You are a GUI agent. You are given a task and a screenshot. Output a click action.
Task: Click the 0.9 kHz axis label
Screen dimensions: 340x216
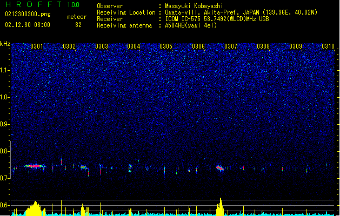[x=5, y=124]
